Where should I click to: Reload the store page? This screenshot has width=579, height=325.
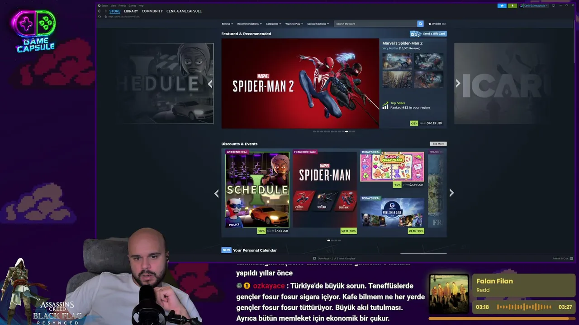click(100, 17)
